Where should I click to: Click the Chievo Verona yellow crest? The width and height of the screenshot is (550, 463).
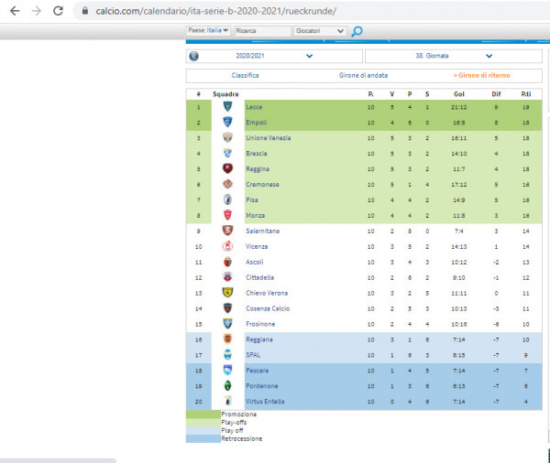pyautogui.click(x=227, y=293)
